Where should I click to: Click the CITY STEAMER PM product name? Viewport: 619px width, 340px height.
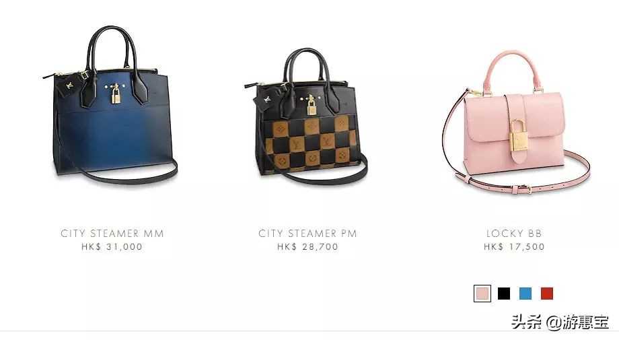(307, 234)
